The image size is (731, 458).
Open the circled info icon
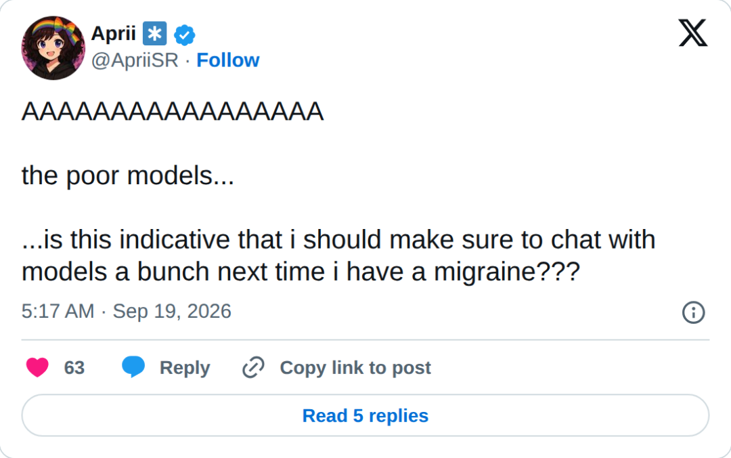(x=693, y=312)
